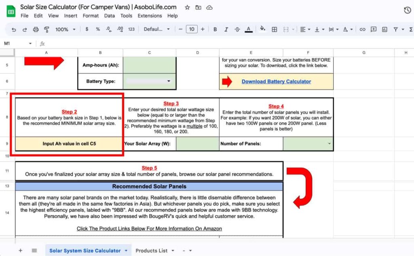Image resolution: width=414 pixels, height=256 pixels.
Task: Open vertical align options
Action: click(319, 29)
